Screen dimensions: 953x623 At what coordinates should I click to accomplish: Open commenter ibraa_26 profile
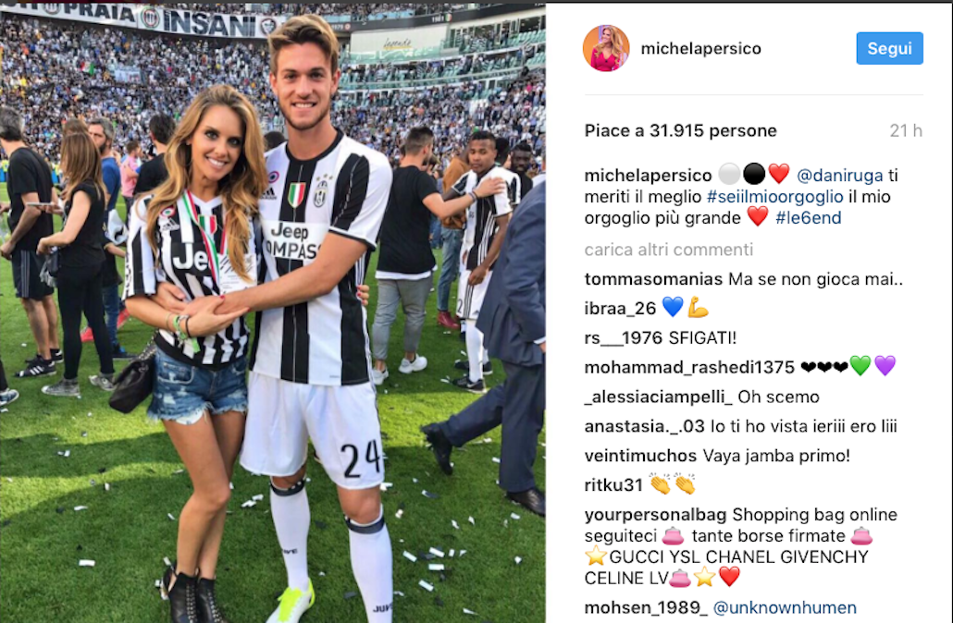point(620,309)
